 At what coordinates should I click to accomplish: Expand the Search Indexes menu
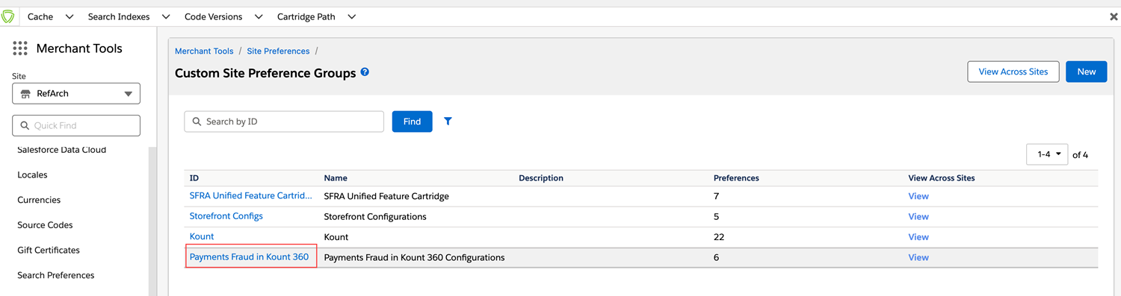coord(129,16)
